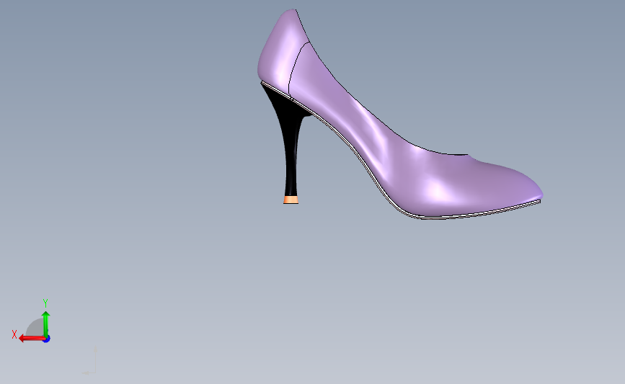
Task: Click the gray plane quadrant of the axis triad
Action: 35,327
